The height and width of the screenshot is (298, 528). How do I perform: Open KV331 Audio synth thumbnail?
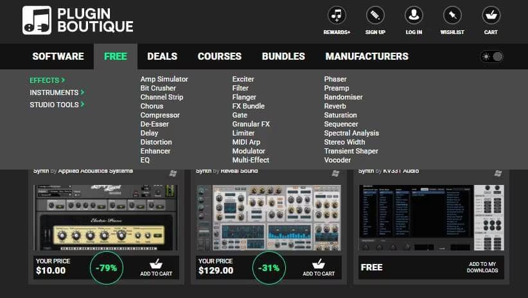click(432, 218)
